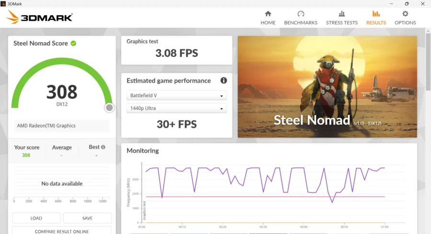
Task: Open the OPTIONS tab
Action: coord(405,18)
